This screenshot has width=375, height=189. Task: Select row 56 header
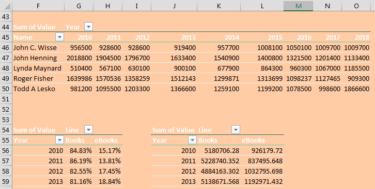click(x=6, y=150)
